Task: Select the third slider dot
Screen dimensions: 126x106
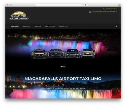Action: click(x=65, y=66)
